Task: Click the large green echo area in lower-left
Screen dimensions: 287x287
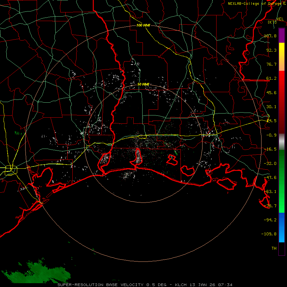Action: pyautogui.click(x=39, y=272)
